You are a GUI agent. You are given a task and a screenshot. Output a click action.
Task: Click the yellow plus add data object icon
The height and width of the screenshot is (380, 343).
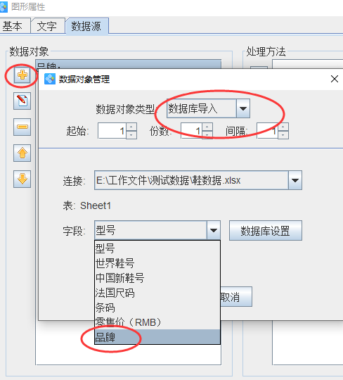pyautogui.click(x=22, y=75)
